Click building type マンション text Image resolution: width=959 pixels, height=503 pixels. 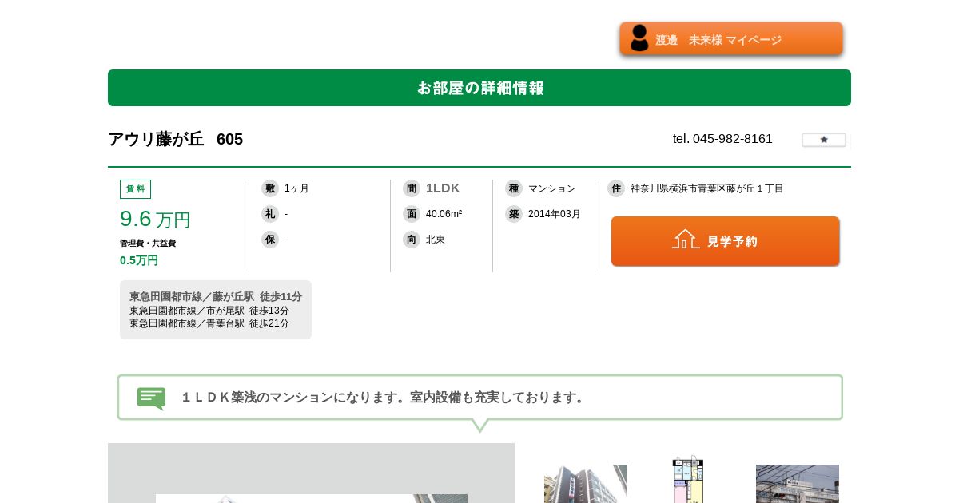(552, 188)
